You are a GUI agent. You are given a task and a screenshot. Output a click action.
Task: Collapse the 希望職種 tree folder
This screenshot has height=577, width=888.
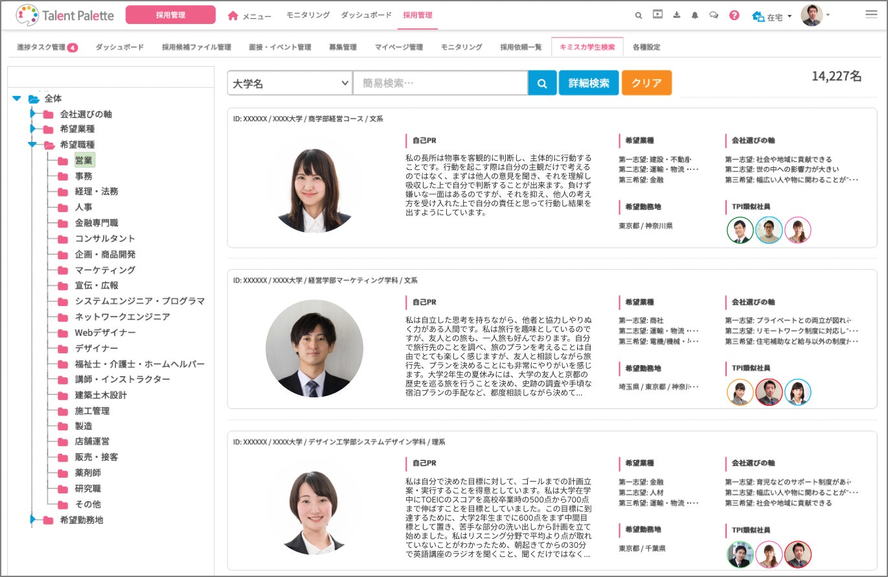pos(32,145)
